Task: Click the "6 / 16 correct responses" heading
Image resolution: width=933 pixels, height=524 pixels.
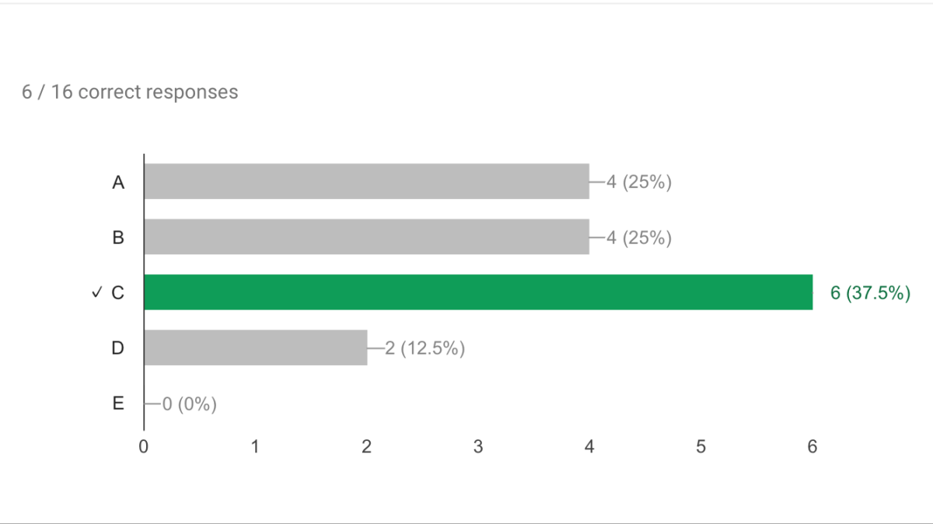Action: click(130, 92)
